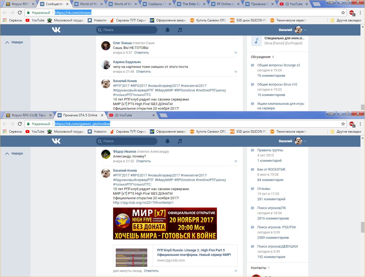Open the music note icon in the bottom window
The width and height of the screenshot is (365, 277).
coord(180,141)
